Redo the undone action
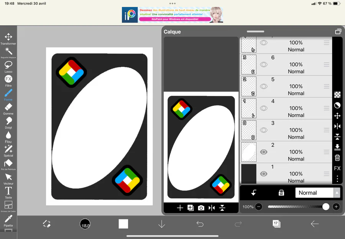The image size is (345, 239). coord(238,224)
